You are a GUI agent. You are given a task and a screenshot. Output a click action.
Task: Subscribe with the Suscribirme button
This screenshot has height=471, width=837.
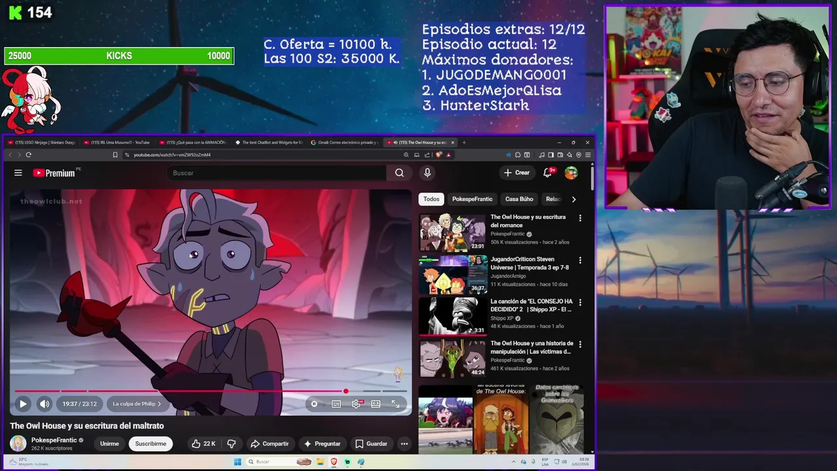point(150,444)
